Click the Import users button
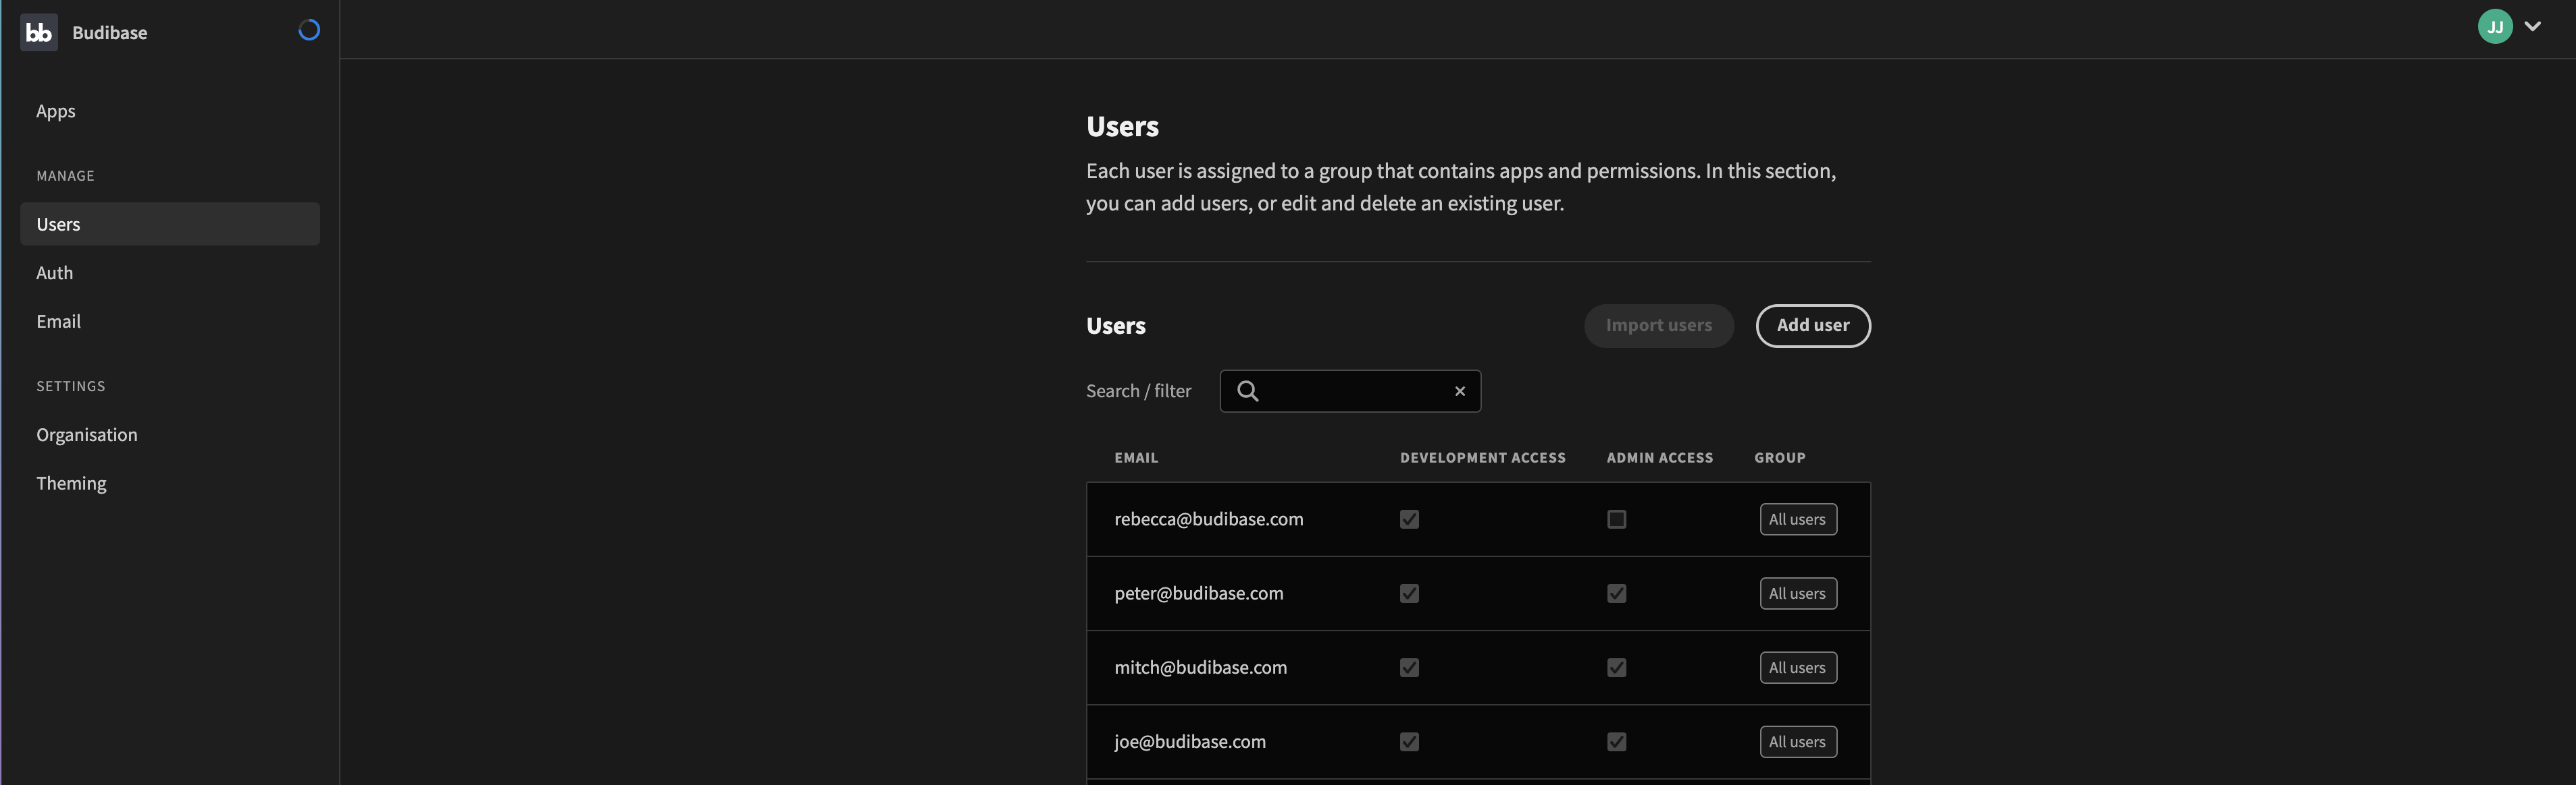The image size is (2576, 785). pyautogui.click(x=1658, y=326)
